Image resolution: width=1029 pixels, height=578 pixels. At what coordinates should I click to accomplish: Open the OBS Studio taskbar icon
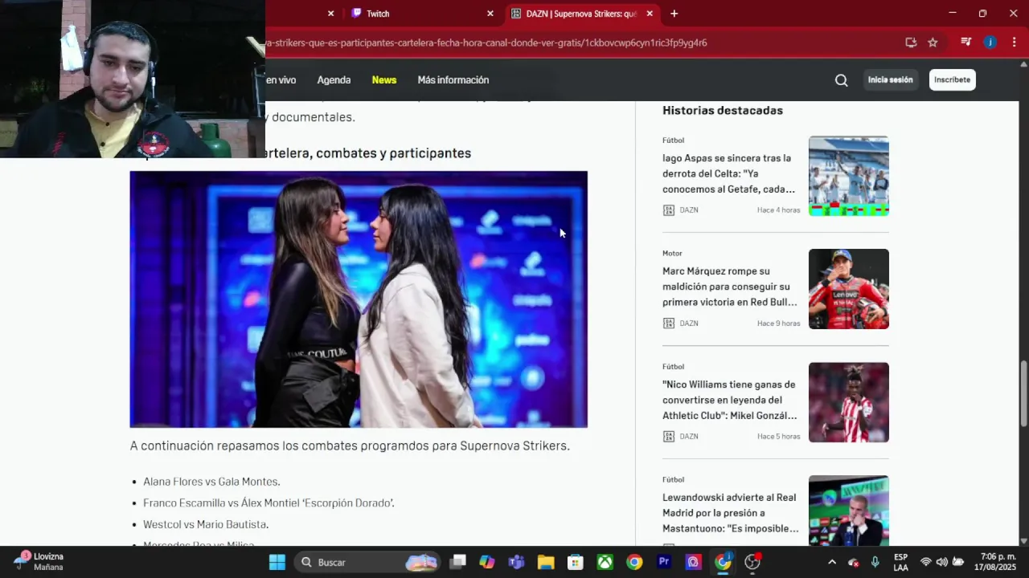pos(752,562)
